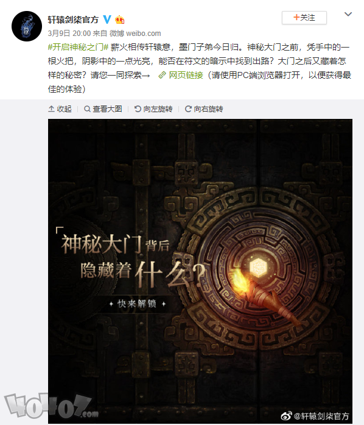Open the post timestamp 3月9日 20:00
This screenshot has height=425, width=364.
click(x=69, y=34)
